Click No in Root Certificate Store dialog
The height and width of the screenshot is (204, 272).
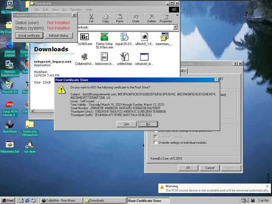pos(148,124)
